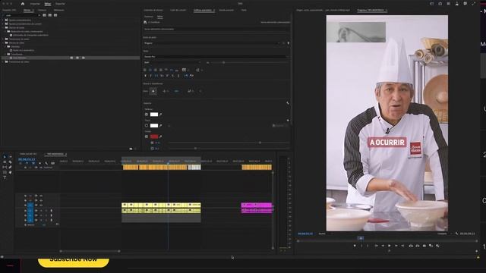The height and width of the screenshot is (273, 486).
Task: Open the white fill color swatch
Action: 154,115
